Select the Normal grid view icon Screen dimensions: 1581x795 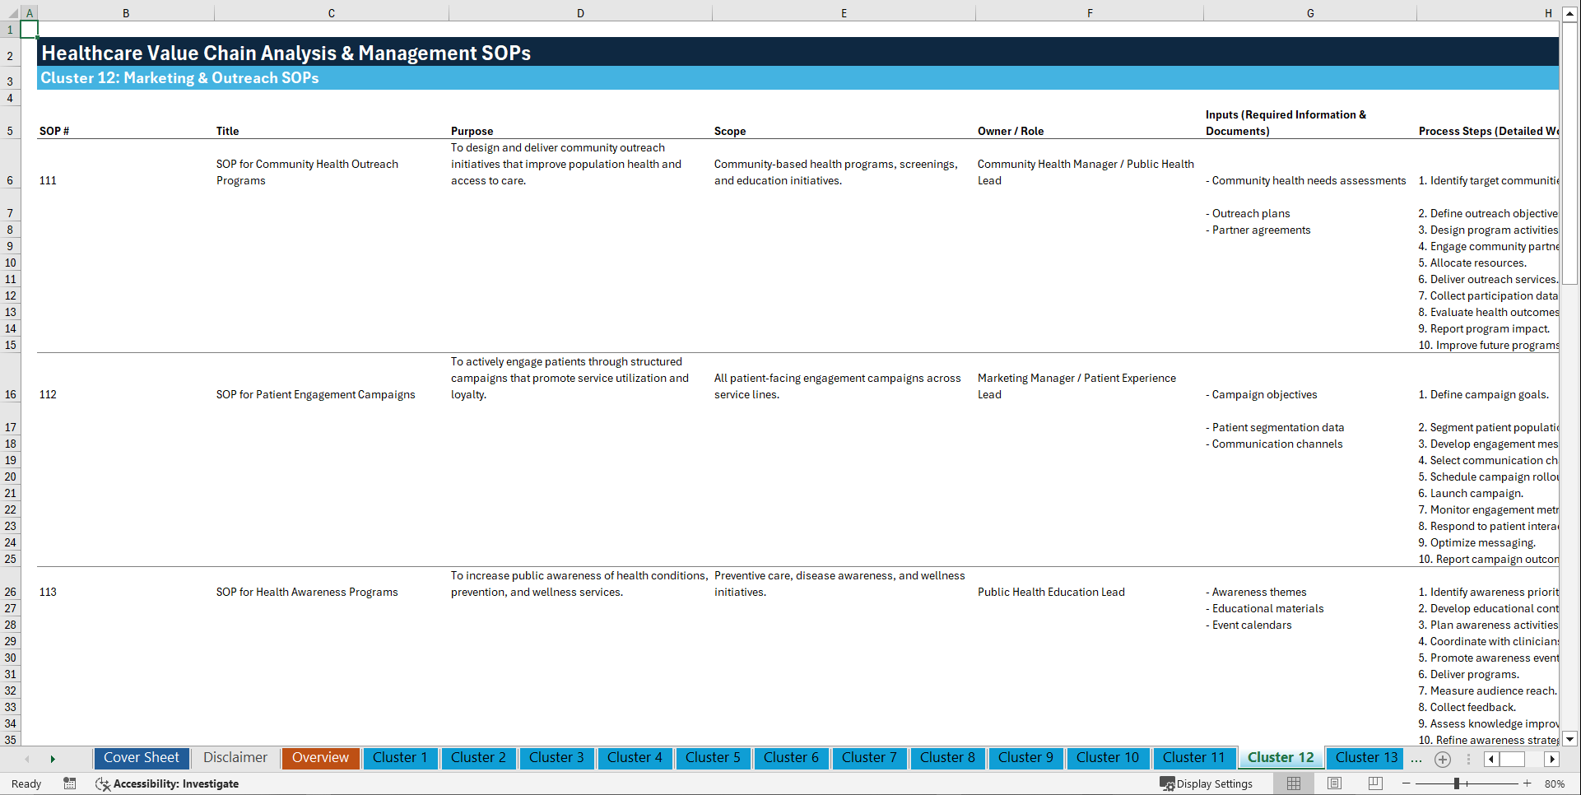[x=1293, y=783]
